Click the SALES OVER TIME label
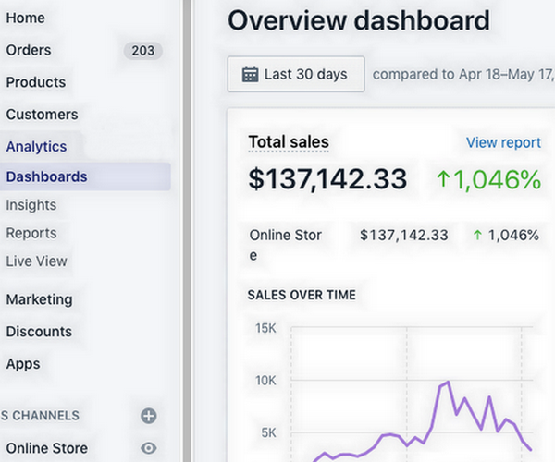This screenshot has height=462, width=555. coord(302,295)
